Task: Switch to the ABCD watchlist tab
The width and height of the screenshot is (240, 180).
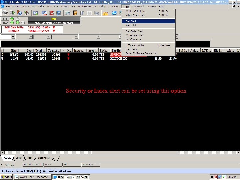Action: click(7, 158)
